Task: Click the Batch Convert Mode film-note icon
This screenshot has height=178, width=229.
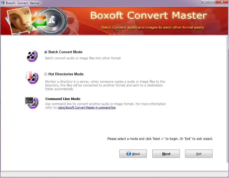Action: click(x=32, y=56)
